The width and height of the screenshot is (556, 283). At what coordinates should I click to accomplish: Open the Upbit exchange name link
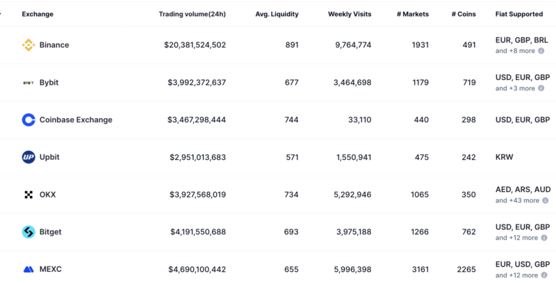(x=49, y=157)
